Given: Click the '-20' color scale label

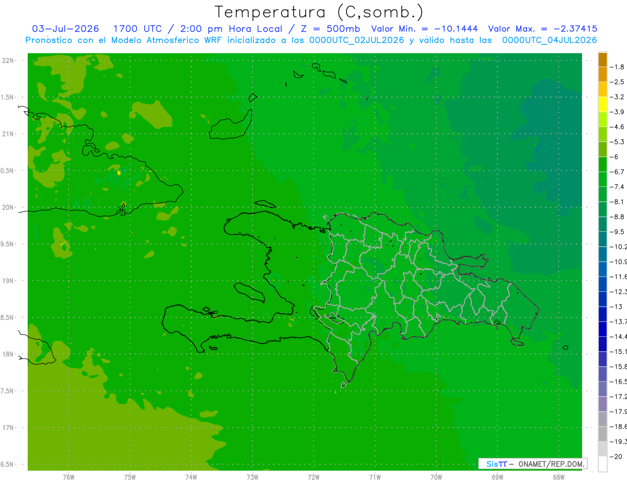Looking at the screenshot, I should pos(616,456).
